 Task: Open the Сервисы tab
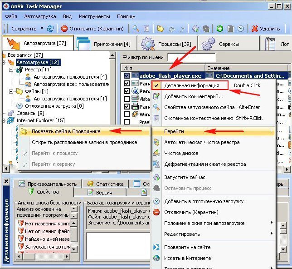(229, 44)
